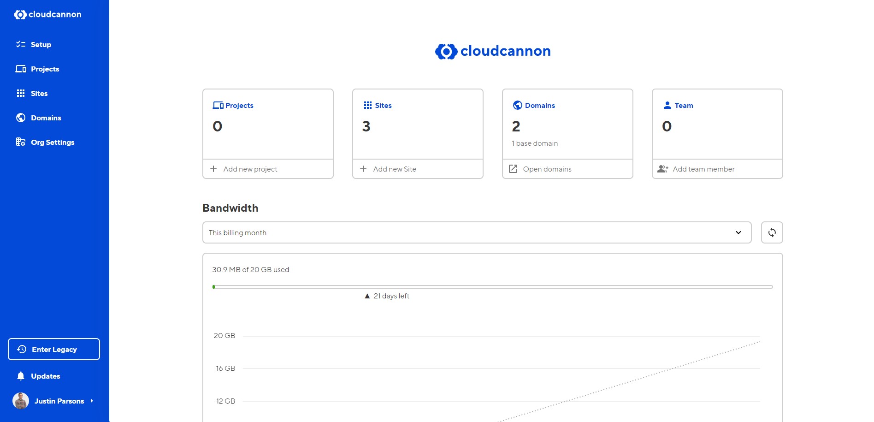Click the CloudCannon logo in the sidebar
Screen dimensions: 874x422
[x=47, y=15]
